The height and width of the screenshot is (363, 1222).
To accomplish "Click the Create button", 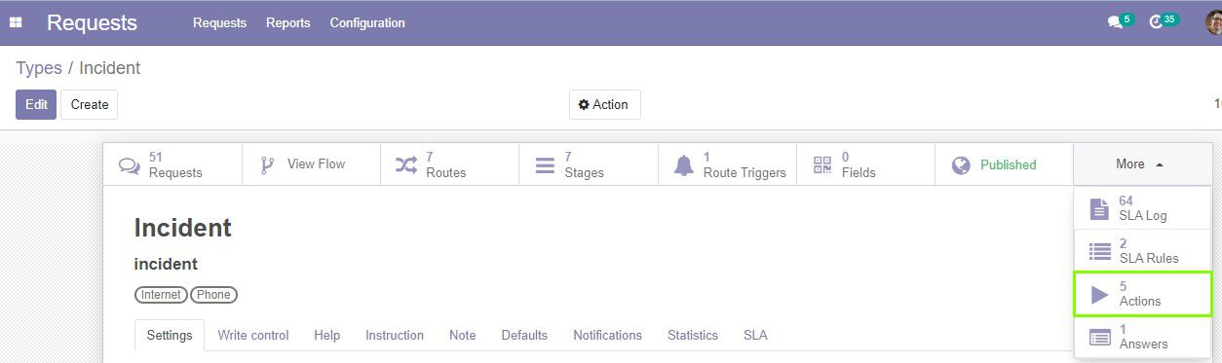I will point(90,104).
